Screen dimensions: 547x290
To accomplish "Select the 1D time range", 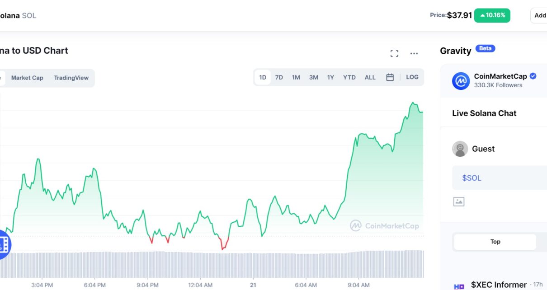I will [x=263, y=77].
